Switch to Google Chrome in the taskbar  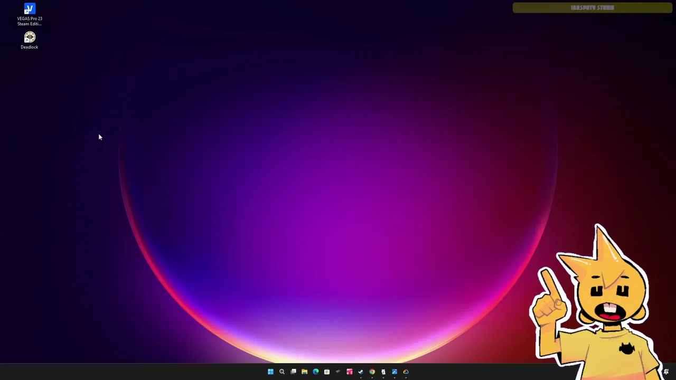pos(372,372)
